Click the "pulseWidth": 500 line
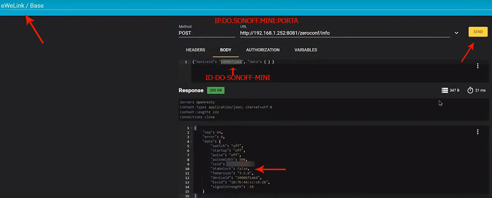This screenshot has height=198, width=492. click(x=229, y=160)
